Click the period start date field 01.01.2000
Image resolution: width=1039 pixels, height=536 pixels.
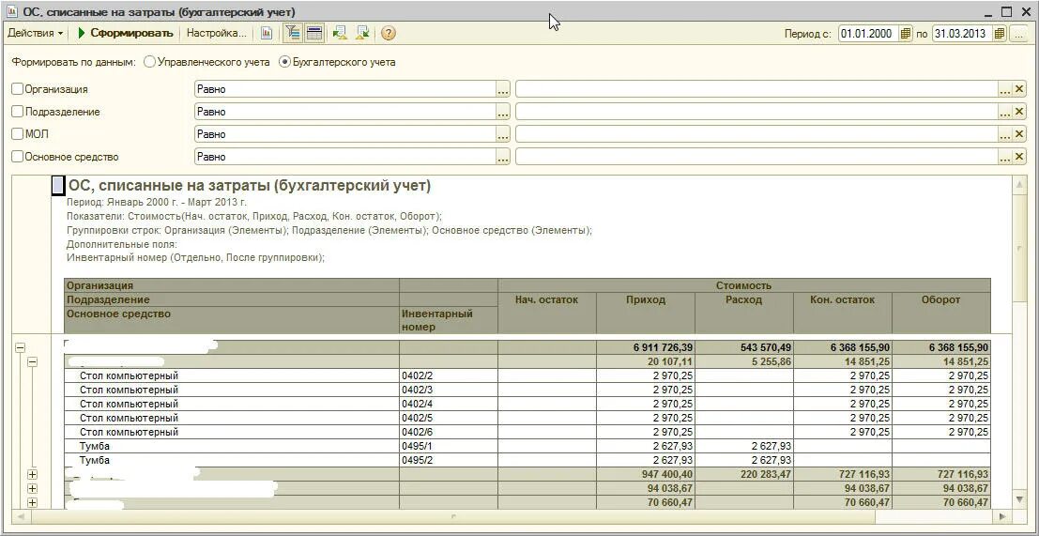pos(869,34)
